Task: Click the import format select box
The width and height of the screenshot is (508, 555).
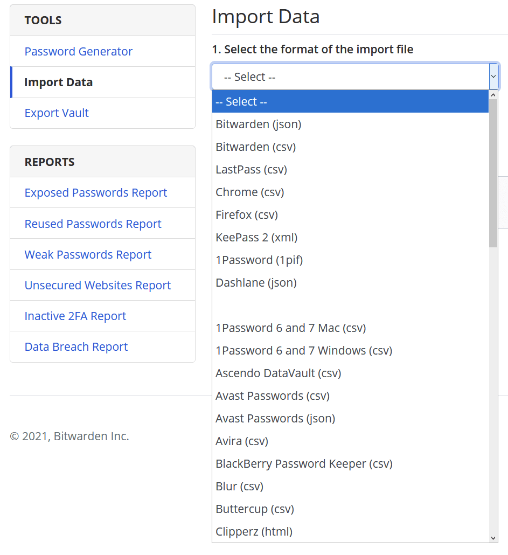Action: pos(355,77)
